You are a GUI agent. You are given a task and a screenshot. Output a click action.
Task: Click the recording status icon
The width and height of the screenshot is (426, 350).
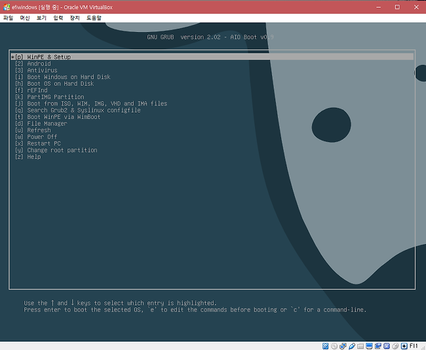pos(378,346)
